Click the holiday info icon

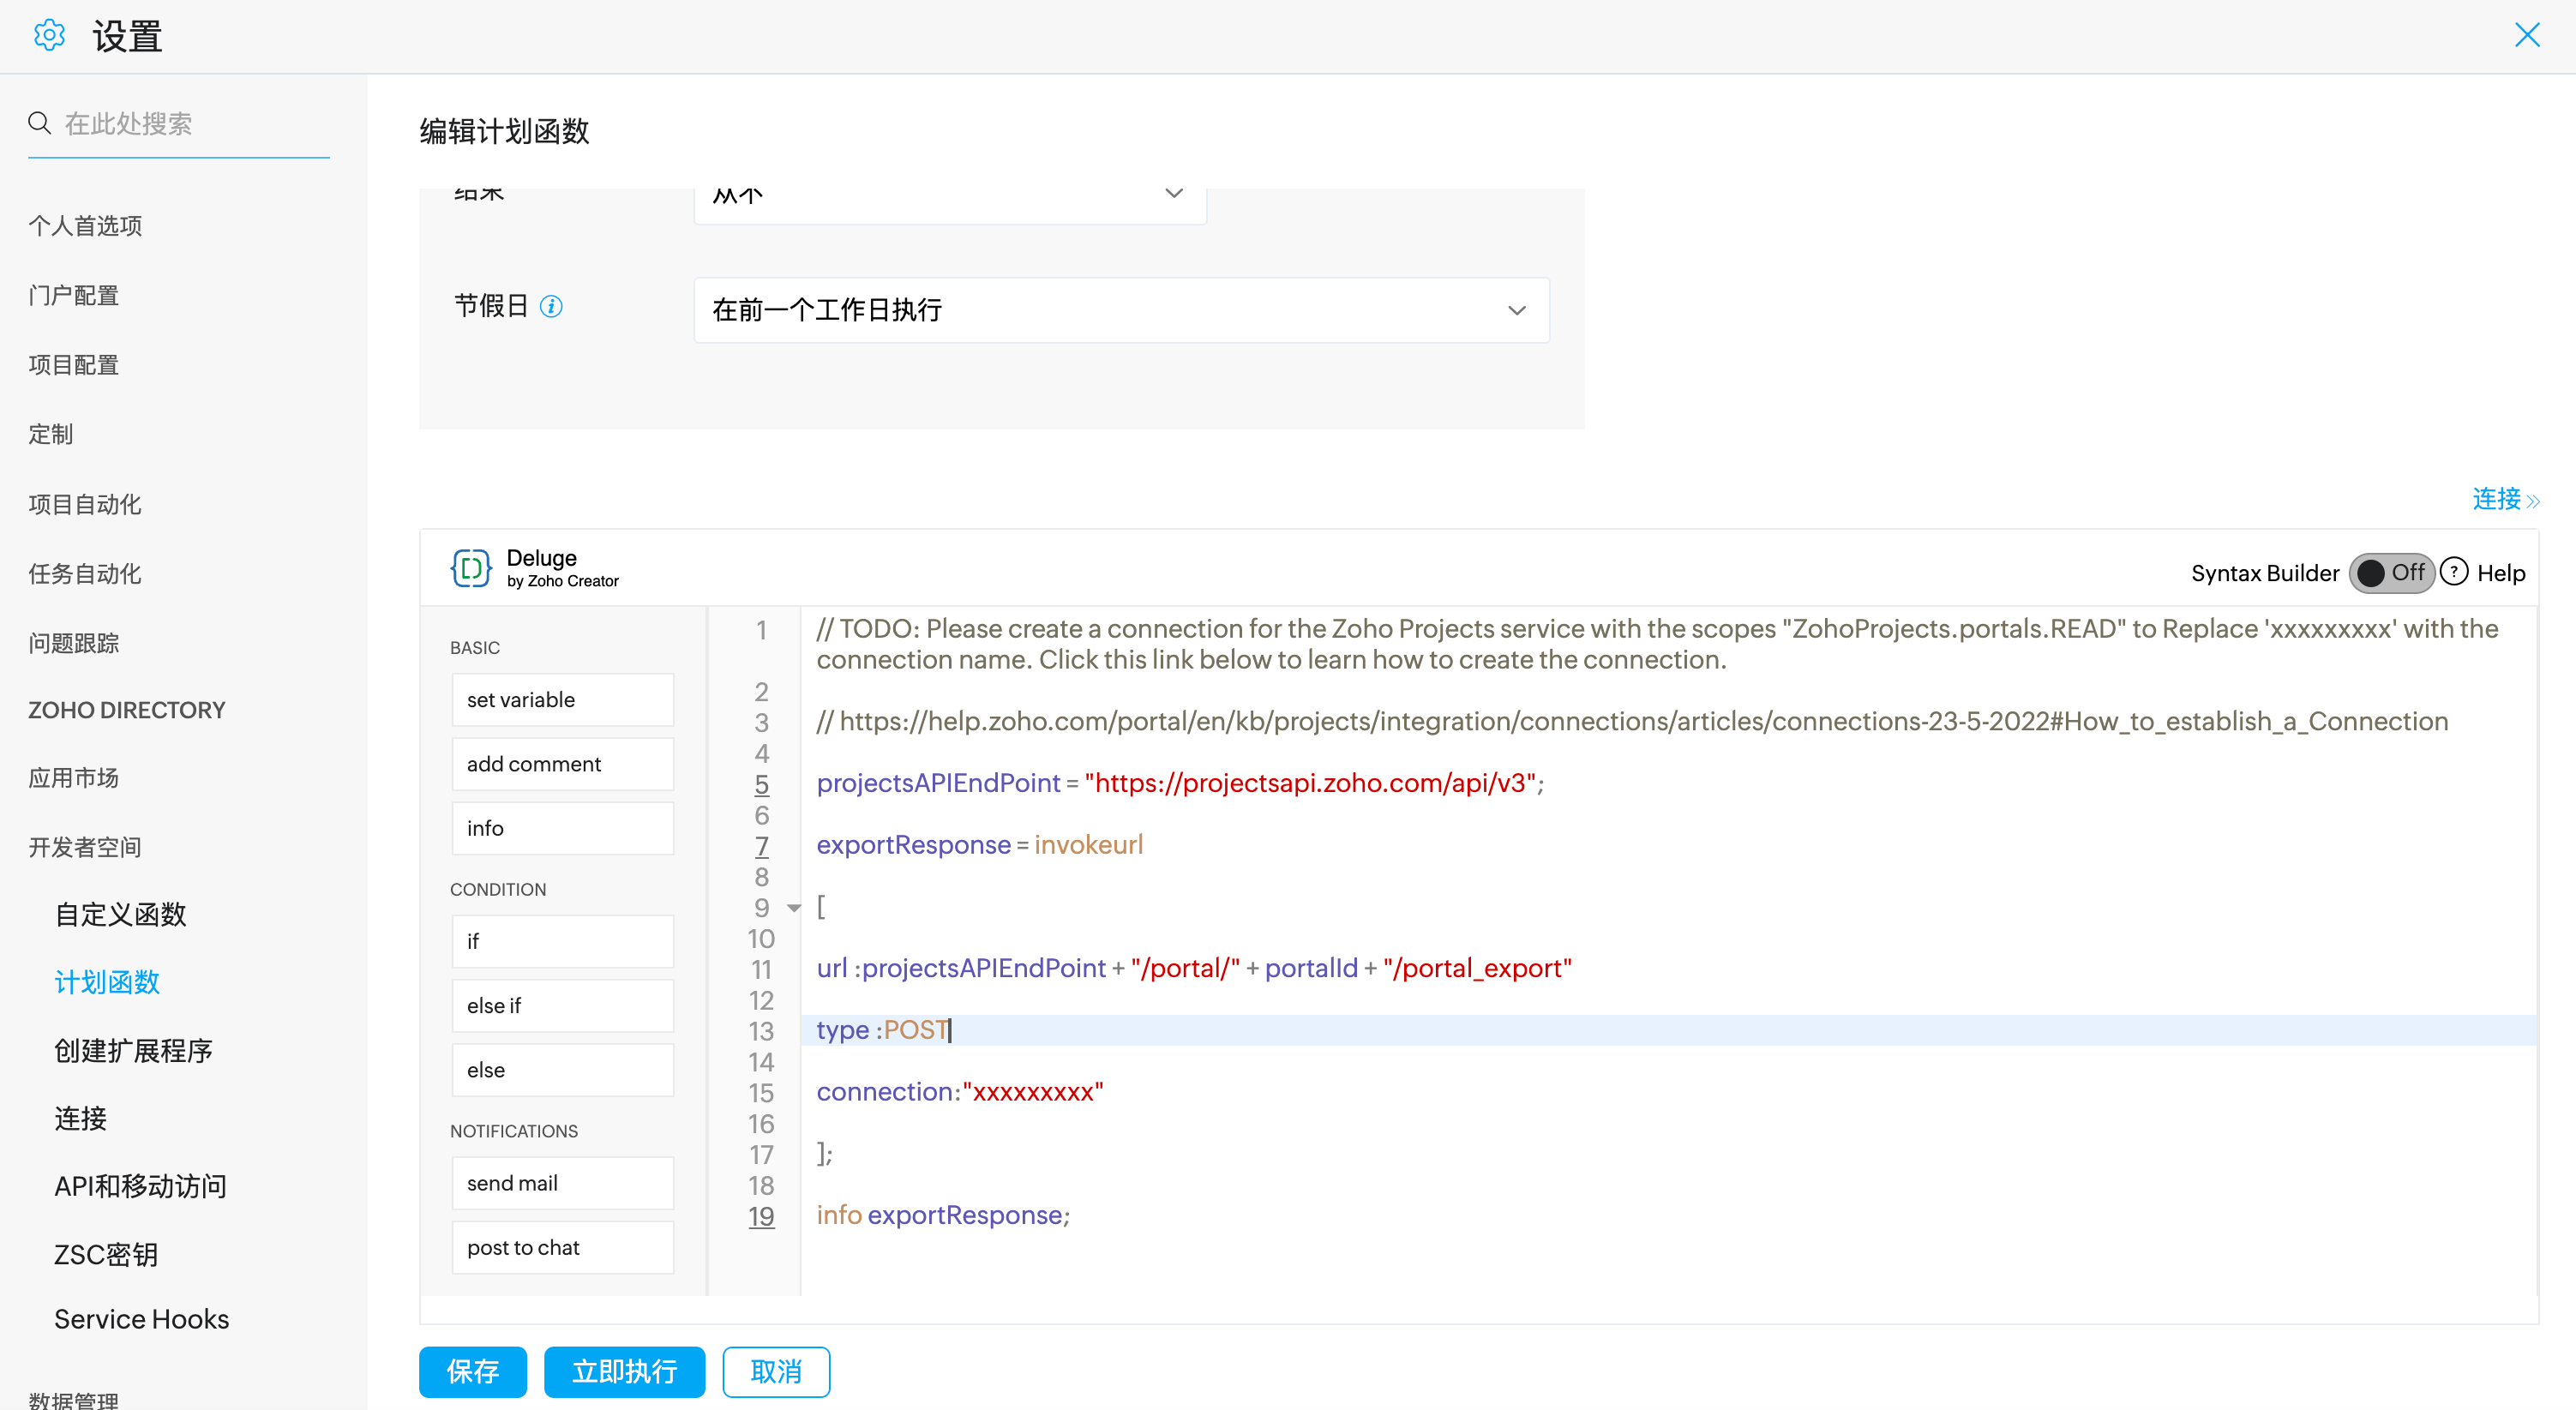point(551,306)
